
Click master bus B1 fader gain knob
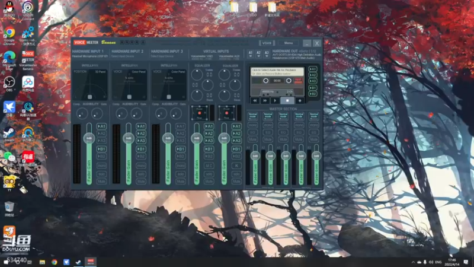tap(301, 156)
